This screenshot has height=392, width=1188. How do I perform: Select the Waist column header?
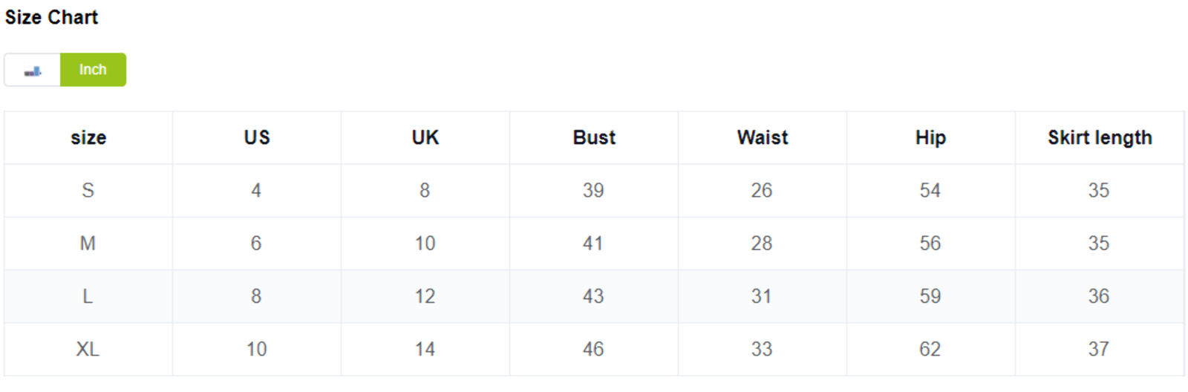coord(763,137)
